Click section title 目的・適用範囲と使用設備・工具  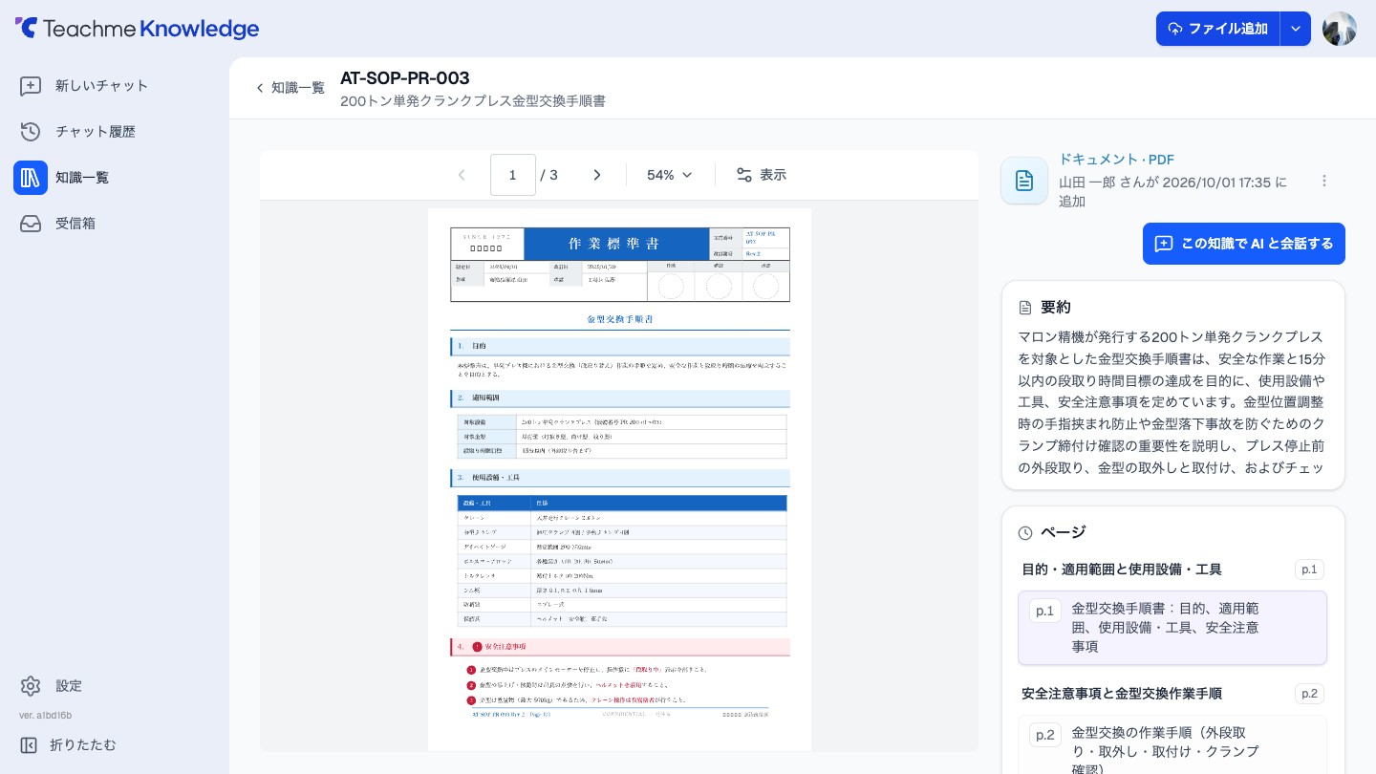(x=1122, y=570)
